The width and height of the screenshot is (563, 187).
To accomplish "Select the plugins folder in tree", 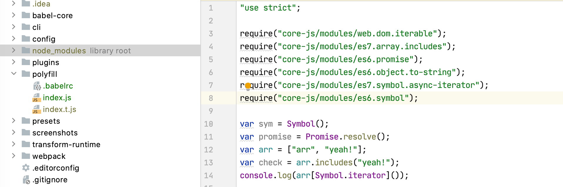I will click(x=46, y=62).
